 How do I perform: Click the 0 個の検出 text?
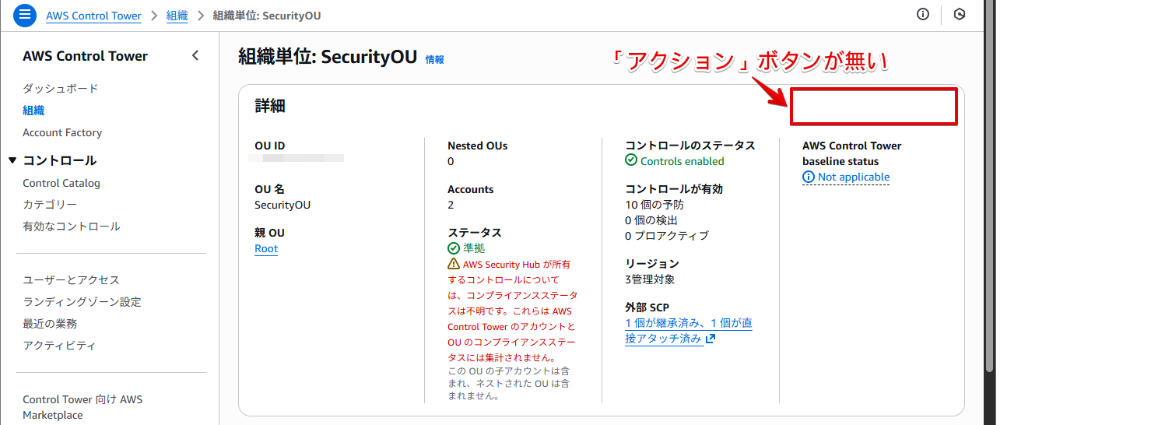point(651,221)
